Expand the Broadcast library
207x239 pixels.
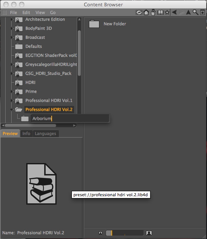(11, 37)
